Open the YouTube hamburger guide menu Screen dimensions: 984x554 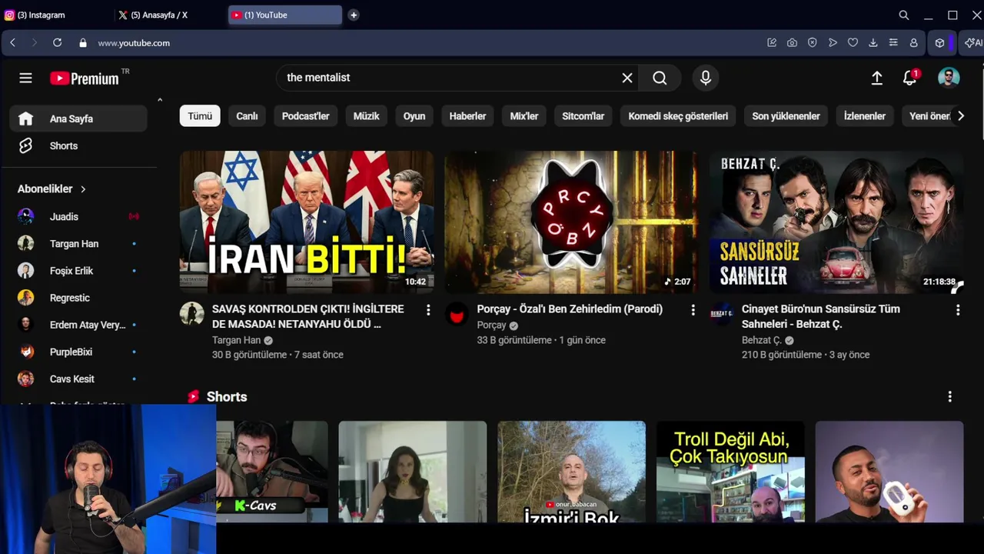point(25,78)
